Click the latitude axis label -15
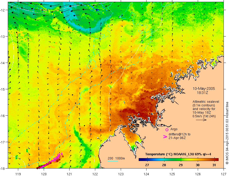Viewport: 229px width, 176px height. [x=3, y=89]
